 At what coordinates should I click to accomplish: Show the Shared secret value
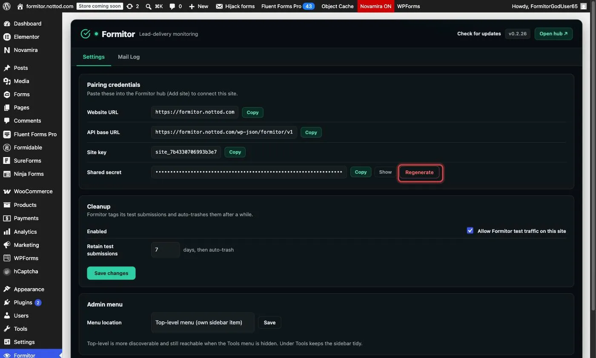[x=385, y=172]
